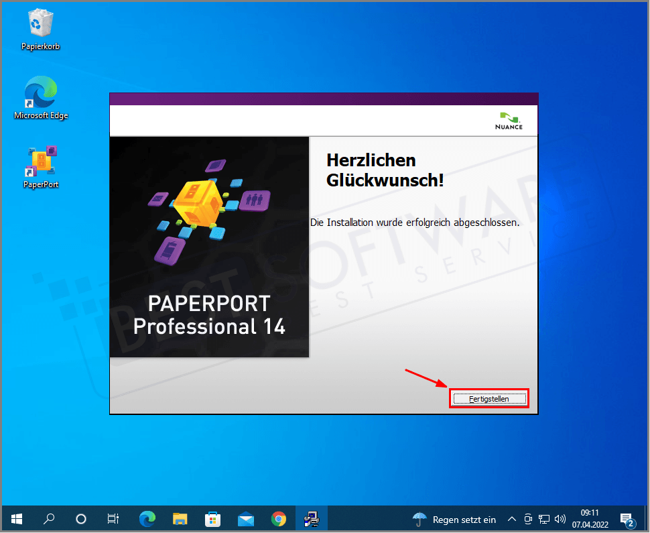Open File Explorer on the taskbar

tap(179, 518)
